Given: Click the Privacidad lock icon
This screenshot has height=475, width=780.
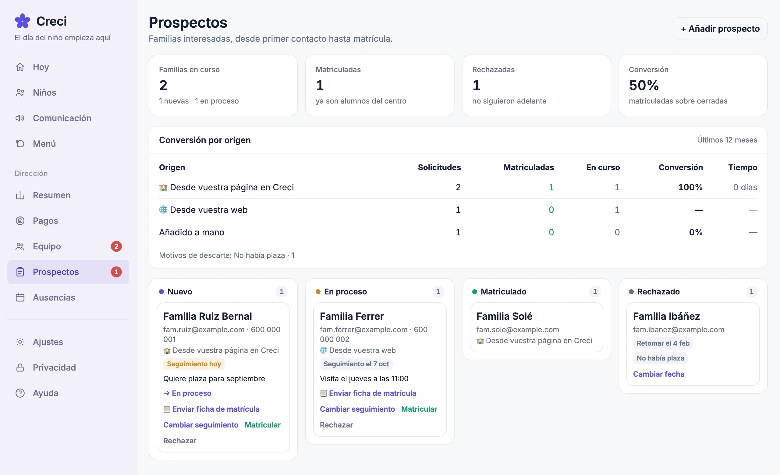Looking at the screenshot, I should point(20,368).
